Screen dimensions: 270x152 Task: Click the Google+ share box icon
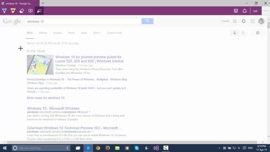[x=253, y=21]
